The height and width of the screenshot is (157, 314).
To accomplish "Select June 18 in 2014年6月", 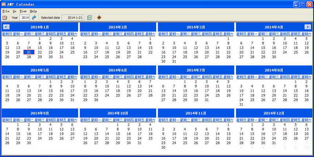I will click(118, 91).
